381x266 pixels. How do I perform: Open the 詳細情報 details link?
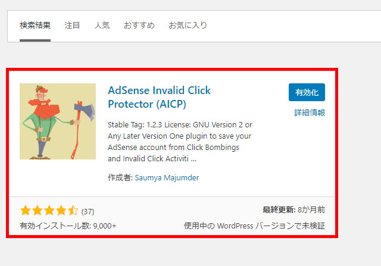tap(310, 112)
